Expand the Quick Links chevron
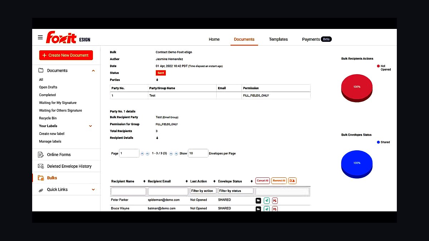Screen dimensions: 429x241 pyautogui.click(x=93, y=190)
